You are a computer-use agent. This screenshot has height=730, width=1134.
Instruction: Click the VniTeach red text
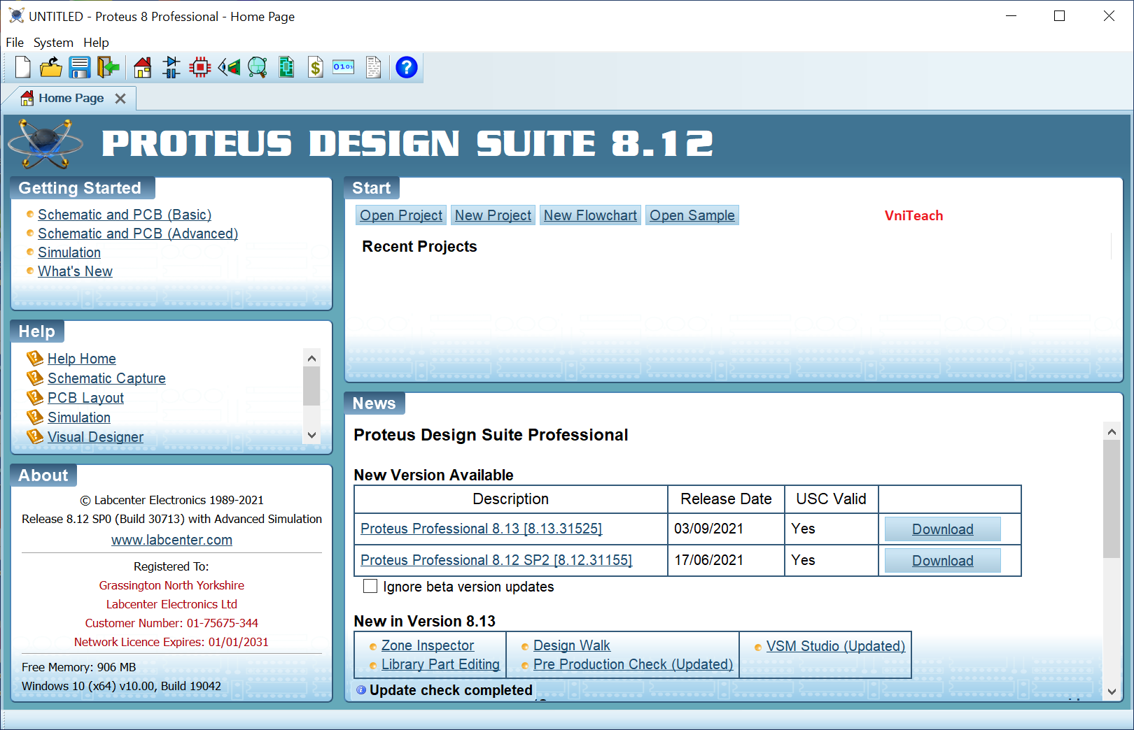pyautogui.click(x=913, y=215)
